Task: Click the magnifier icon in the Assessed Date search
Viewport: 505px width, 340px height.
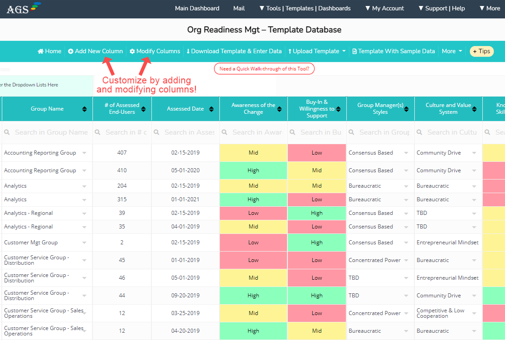Action: (156, 132)
